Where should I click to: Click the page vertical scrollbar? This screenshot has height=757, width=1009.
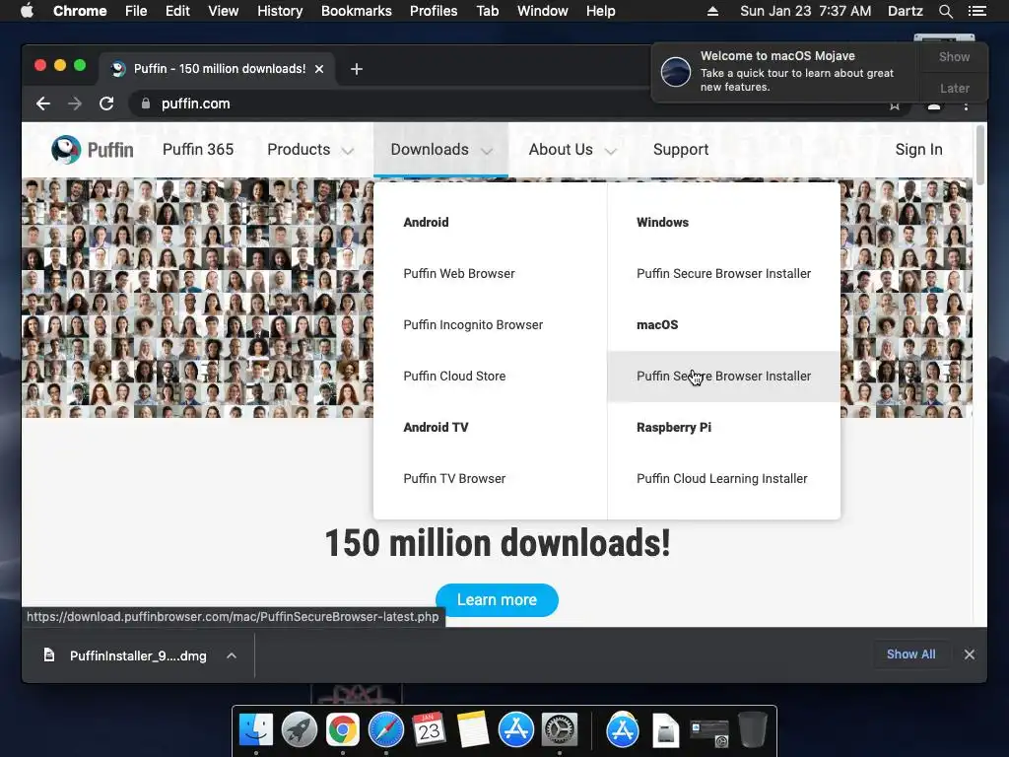click(980, 155)
